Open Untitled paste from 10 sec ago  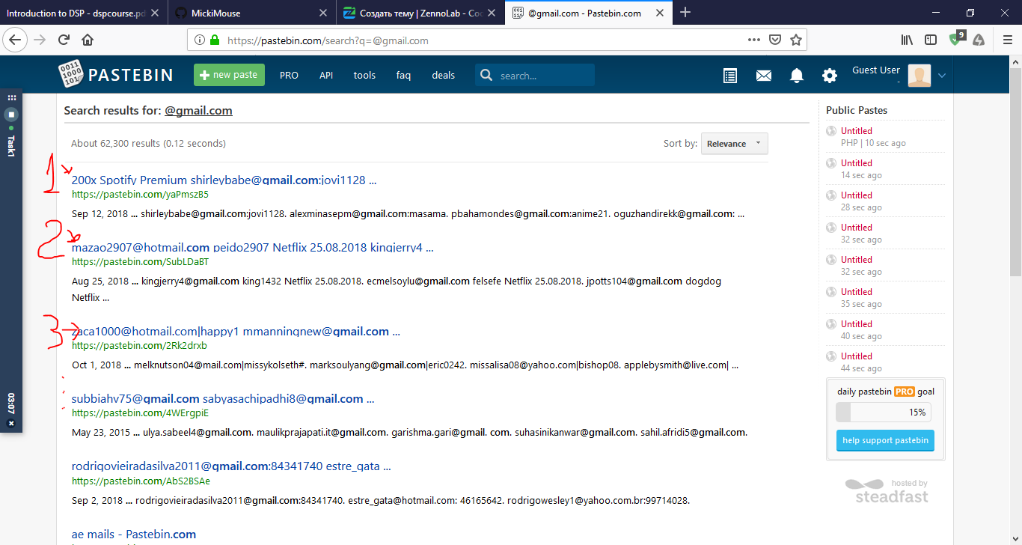pos(856,131)
